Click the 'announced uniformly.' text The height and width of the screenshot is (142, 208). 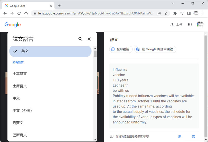(x=130, y=122)
